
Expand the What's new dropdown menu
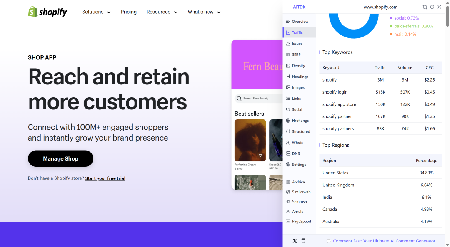tap(204, 12)
